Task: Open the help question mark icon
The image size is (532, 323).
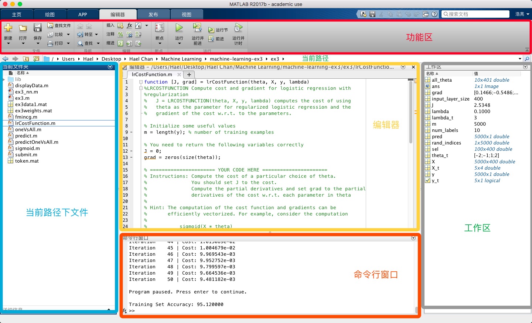Action: point(434,14)
